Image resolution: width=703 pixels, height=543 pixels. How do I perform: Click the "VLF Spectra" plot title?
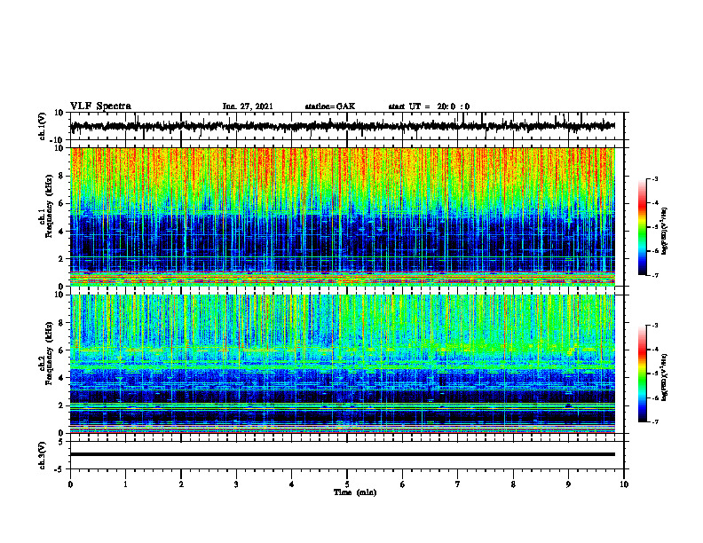coord(100,106)
